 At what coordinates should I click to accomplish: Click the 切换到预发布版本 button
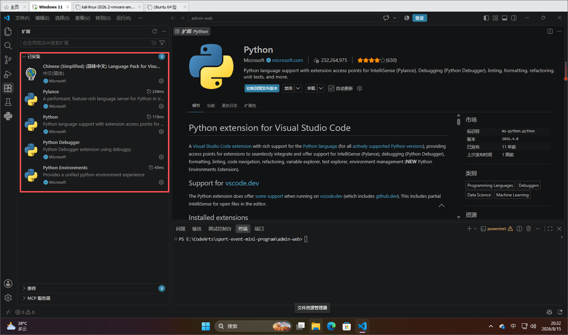coord(262,88)
